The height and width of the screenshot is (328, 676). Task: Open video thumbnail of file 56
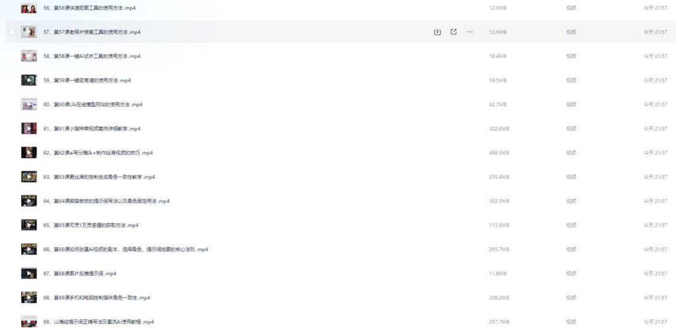[28, 8]
